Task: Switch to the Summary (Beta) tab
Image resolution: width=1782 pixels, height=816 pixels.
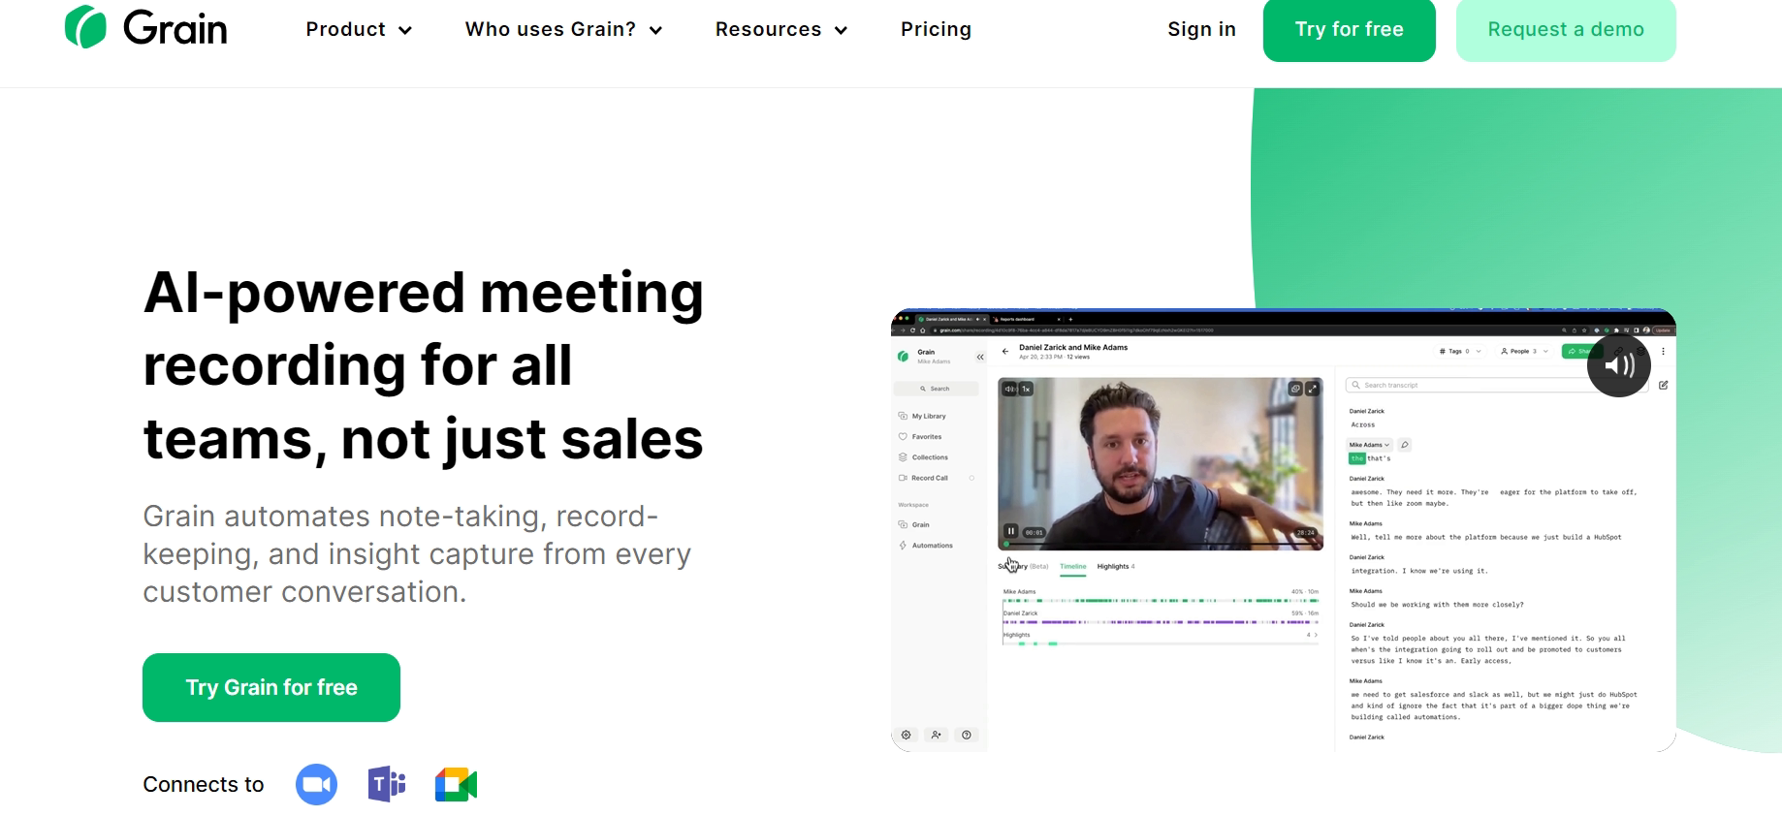Action: tap(1023, 566)
